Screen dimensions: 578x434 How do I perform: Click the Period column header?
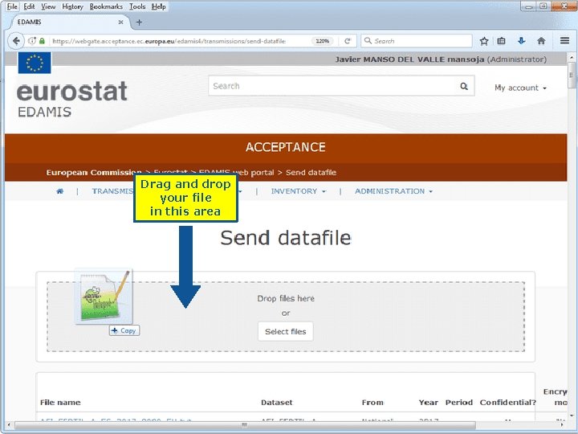[x=459, y=403]
